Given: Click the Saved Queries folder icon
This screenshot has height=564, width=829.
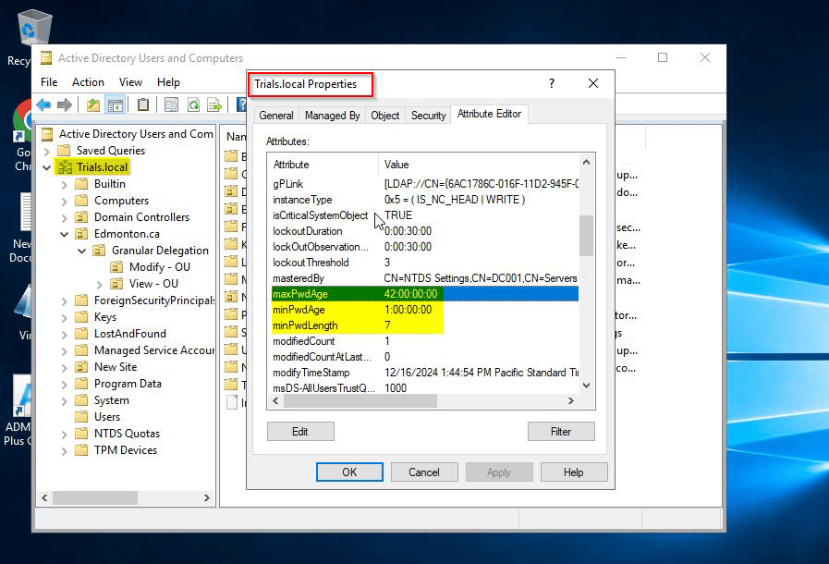Looking at the screenshot, I should (x=64, y=151).
